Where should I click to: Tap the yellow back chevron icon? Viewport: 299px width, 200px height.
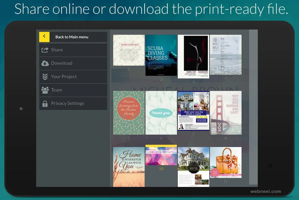44,37
